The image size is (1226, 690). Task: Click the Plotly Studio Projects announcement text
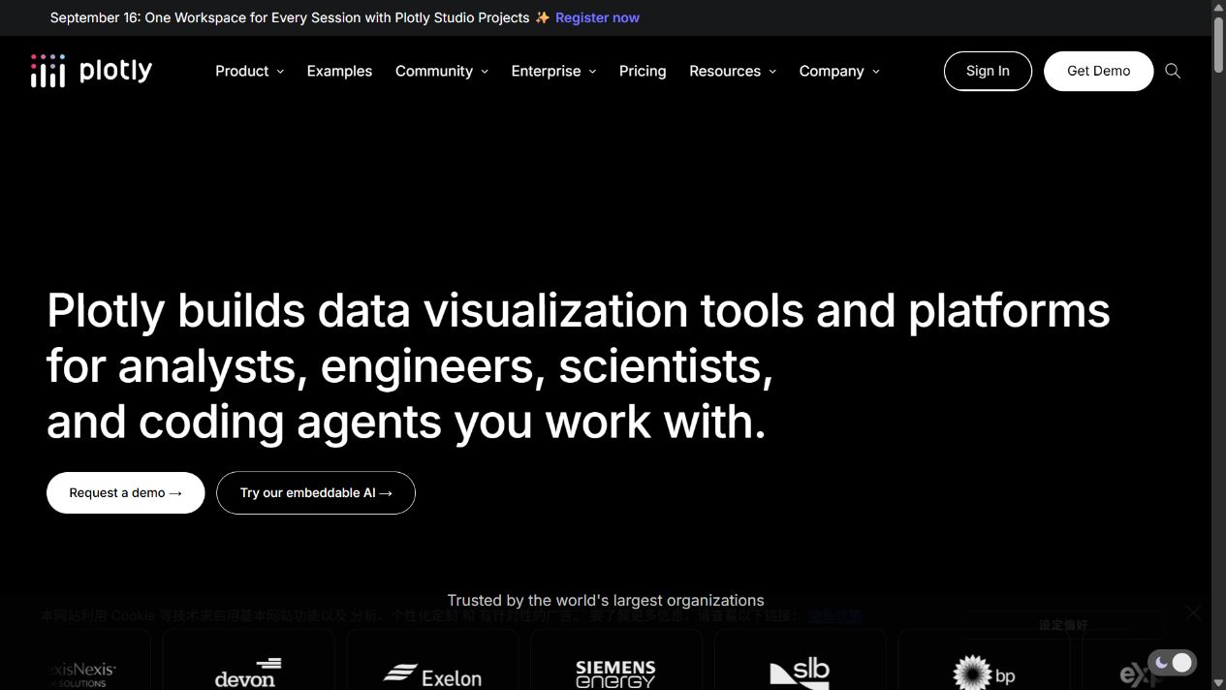point(291,17)
